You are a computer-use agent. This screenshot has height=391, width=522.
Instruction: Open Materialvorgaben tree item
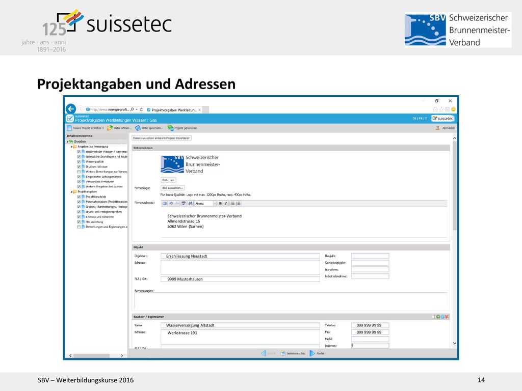(106, 202)
